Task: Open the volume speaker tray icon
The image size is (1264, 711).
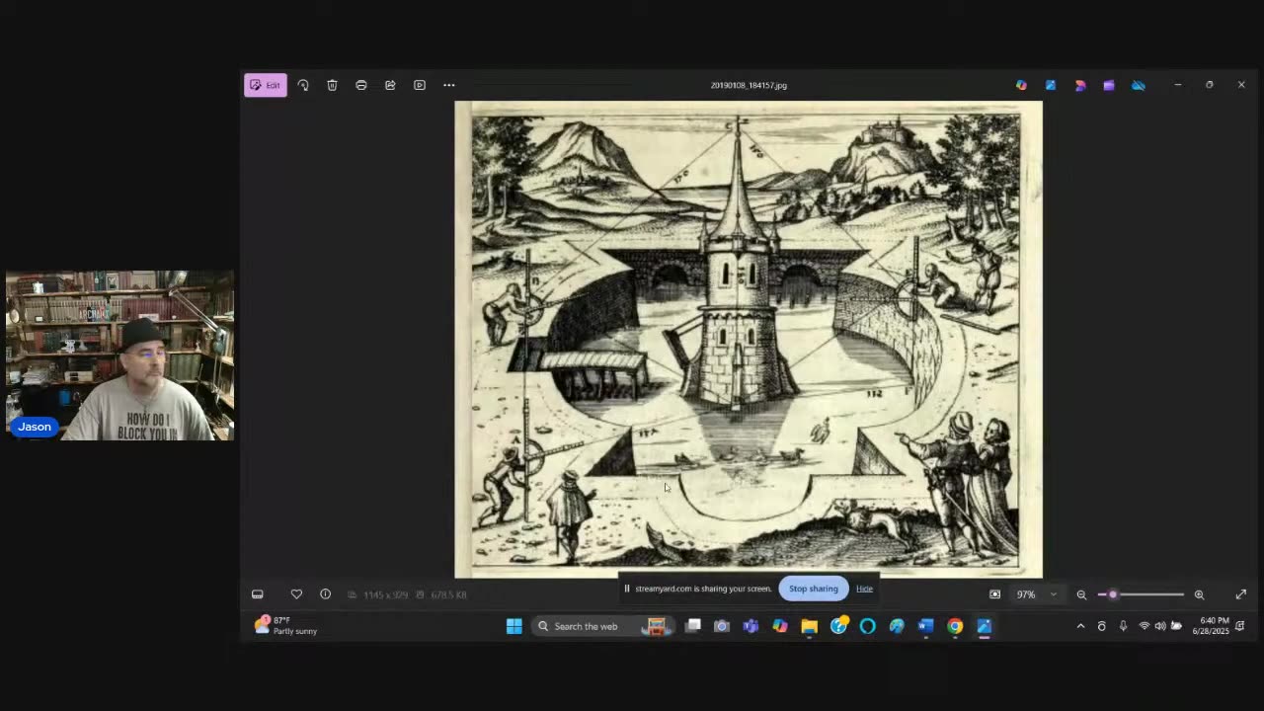Action: (x=1160, y=626)
